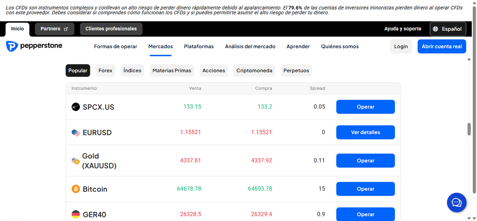Click GER40 sell price 26328.5
This screenshot has height=221, width=477.
pos(190,214)
